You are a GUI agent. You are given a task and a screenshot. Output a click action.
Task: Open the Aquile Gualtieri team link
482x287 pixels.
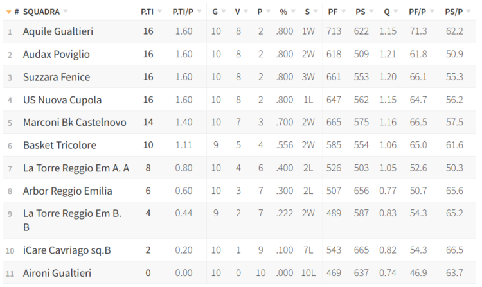pos(58,31)
